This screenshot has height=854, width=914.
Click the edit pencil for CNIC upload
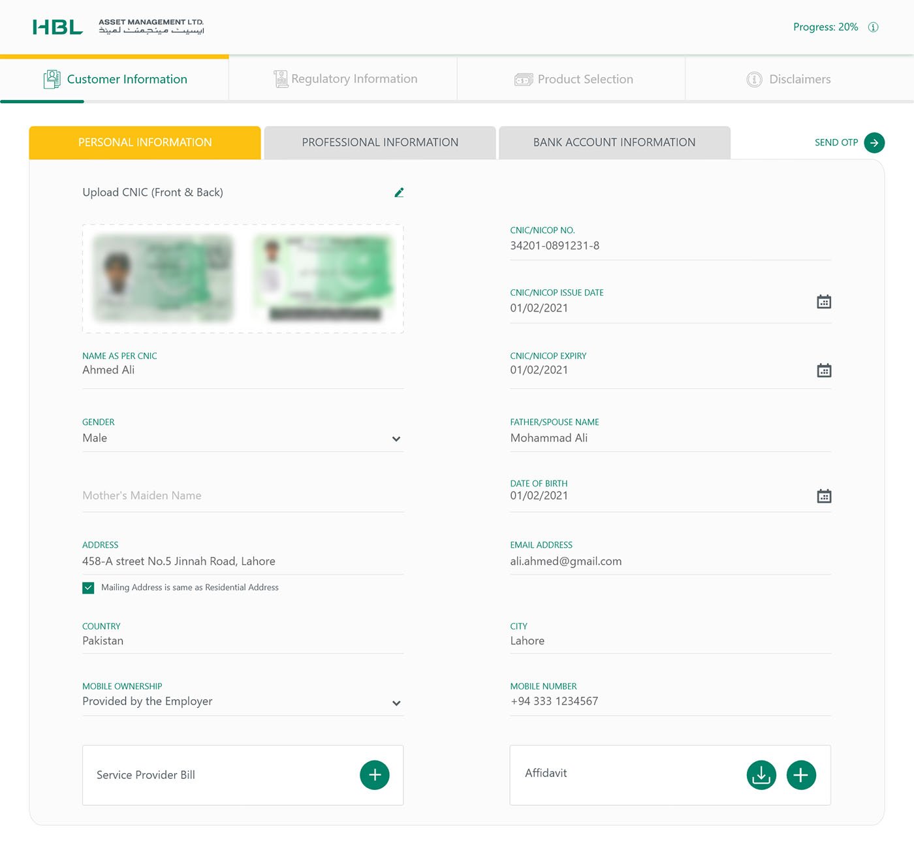[399, 192]
